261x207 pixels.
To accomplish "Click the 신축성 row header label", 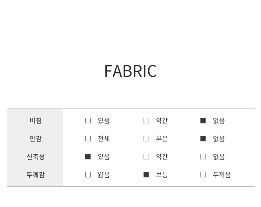I will coord(35,157).
